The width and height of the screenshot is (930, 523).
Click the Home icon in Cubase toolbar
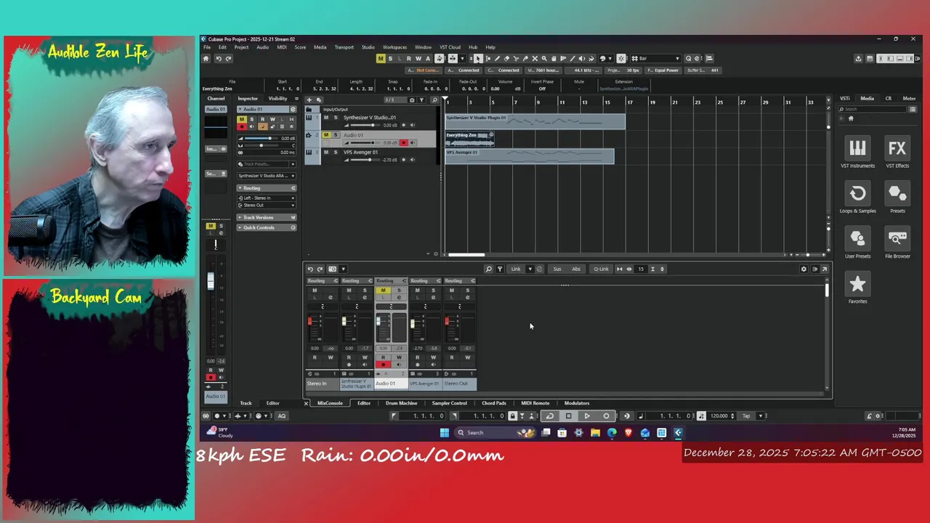pyautogui.click(x=206, y=59)
